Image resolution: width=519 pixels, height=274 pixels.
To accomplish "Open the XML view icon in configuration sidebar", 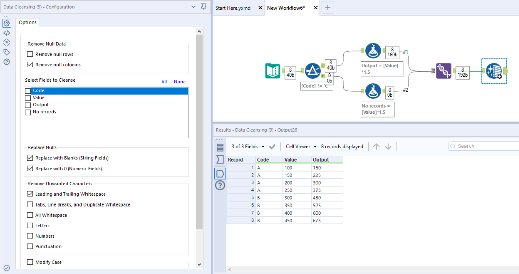I will coord(7,33).
